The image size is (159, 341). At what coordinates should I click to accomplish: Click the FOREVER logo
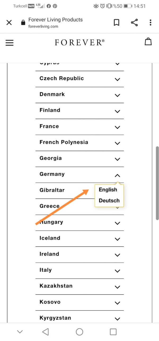click(79, 42)
